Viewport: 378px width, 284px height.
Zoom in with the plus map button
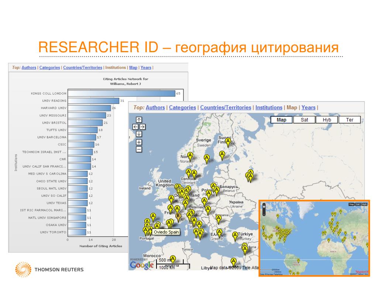(139, 142)
